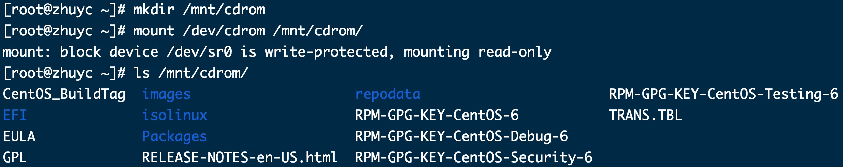Click the Packages directory name
843x167 pixels.
[x=174, y=137]
